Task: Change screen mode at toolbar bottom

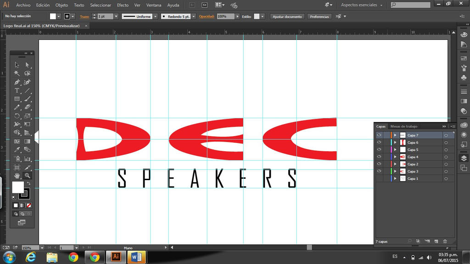Action: 22,222
